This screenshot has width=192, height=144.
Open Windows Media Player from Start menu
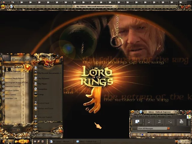coord(13,79)
